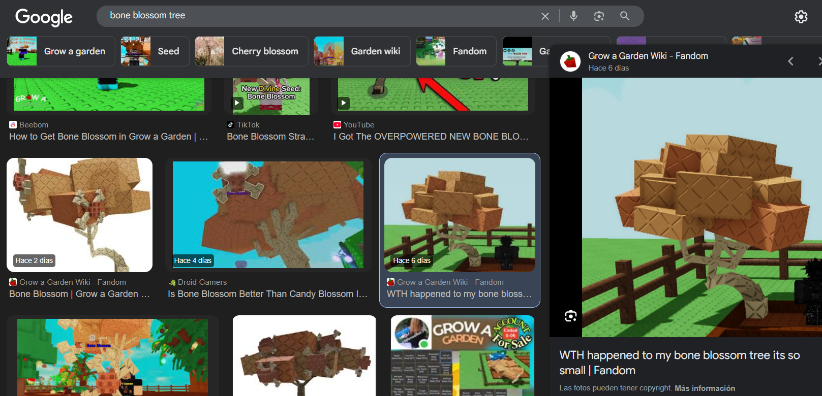Open settings gear icon
The height and width of the screenshot is (396, 822).
pos(801,17)
